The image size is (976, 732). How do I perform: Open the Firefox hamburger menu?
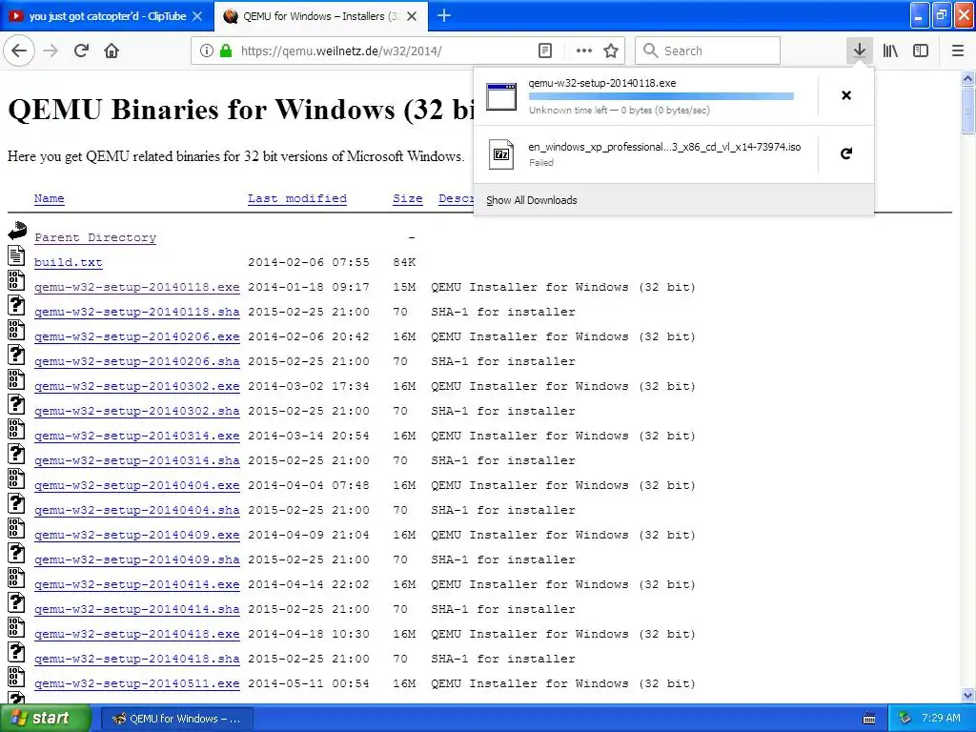point(958,51)
